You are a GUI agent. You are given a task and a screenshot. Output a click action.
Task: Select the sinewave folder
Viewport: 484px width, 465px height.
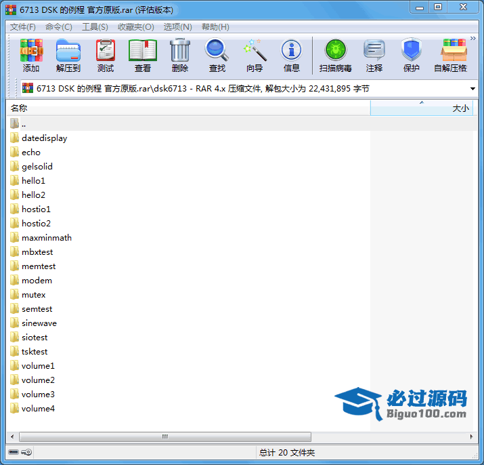point(39,323)
